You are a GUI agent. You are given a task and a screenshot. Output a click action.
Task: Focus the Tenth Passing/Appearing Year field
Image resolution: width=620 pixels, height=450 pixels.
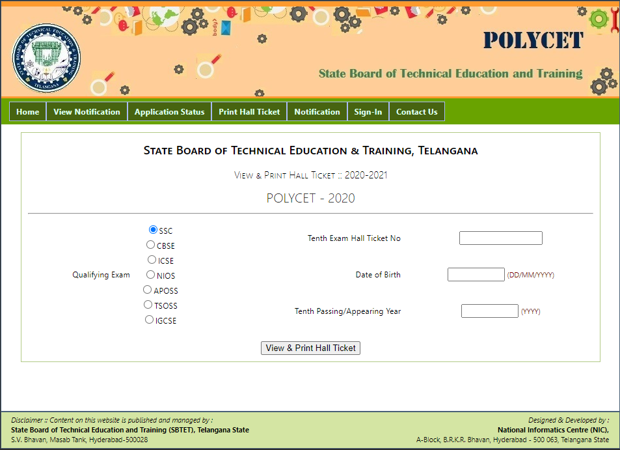(489, 311)
